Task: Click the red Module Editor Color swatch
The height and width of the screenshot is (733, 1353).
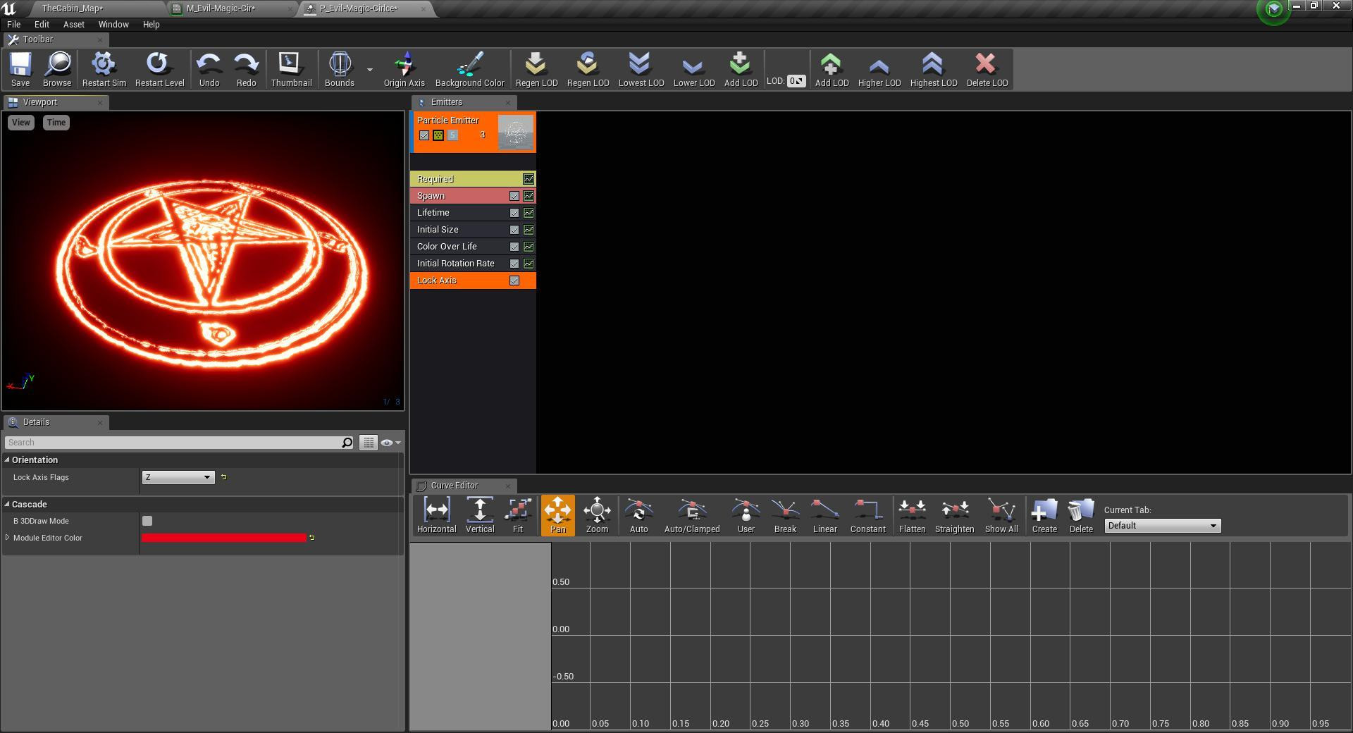Action: tap(224, 538)
